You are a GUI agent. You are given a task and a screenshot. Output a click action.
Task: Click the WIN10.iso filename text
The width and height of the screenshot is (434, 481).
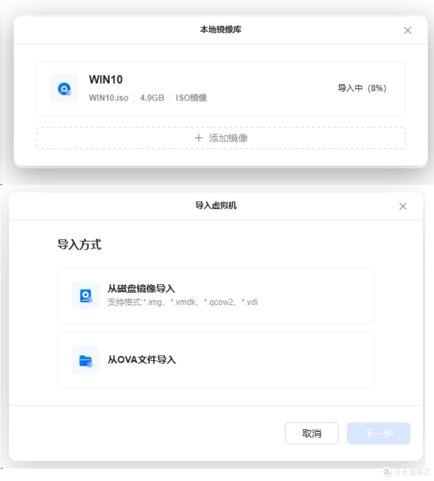108,98
